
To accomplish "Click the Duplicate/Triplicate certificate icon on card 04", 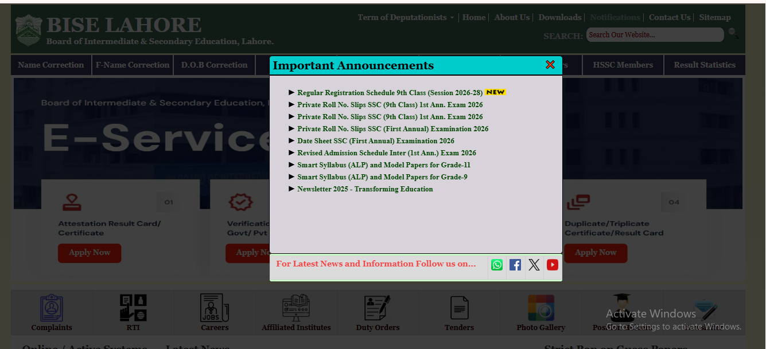I will click(x=578, y=202).
